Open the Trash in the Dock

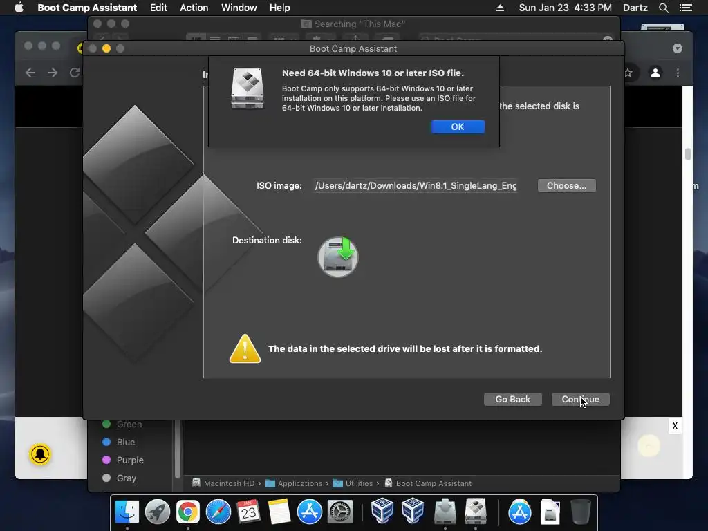[x=580, y=512]
